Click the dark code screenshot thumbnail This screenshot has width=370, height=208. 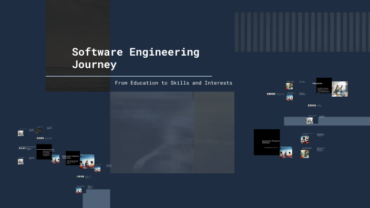[x=38, y=131]
